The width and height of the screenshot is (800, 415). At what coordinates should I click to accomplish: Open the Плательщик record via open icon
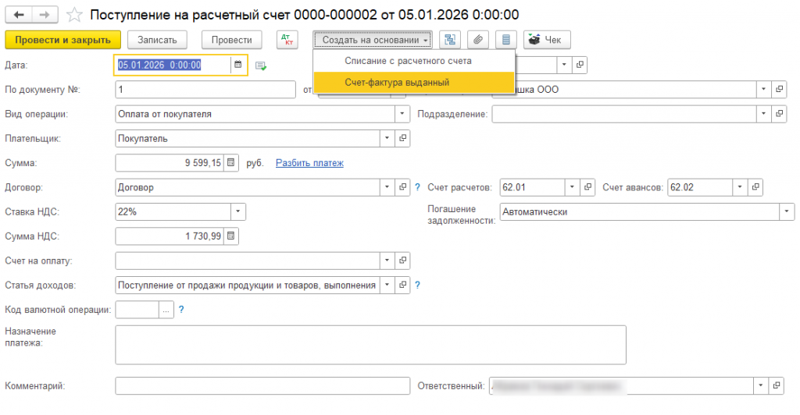coord(402,139)
